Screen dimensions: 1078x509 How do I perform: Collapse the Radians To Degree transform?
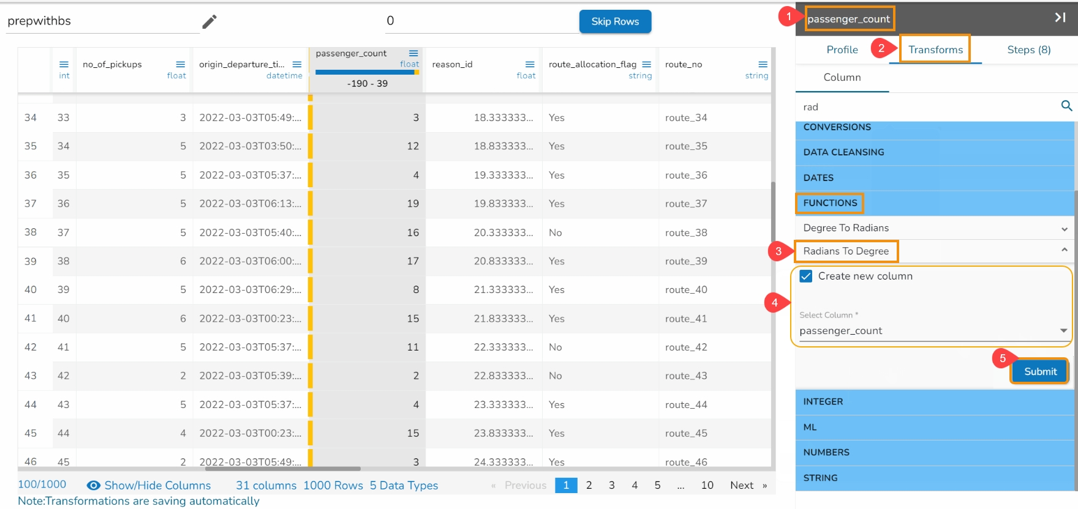click(1064, 250)
